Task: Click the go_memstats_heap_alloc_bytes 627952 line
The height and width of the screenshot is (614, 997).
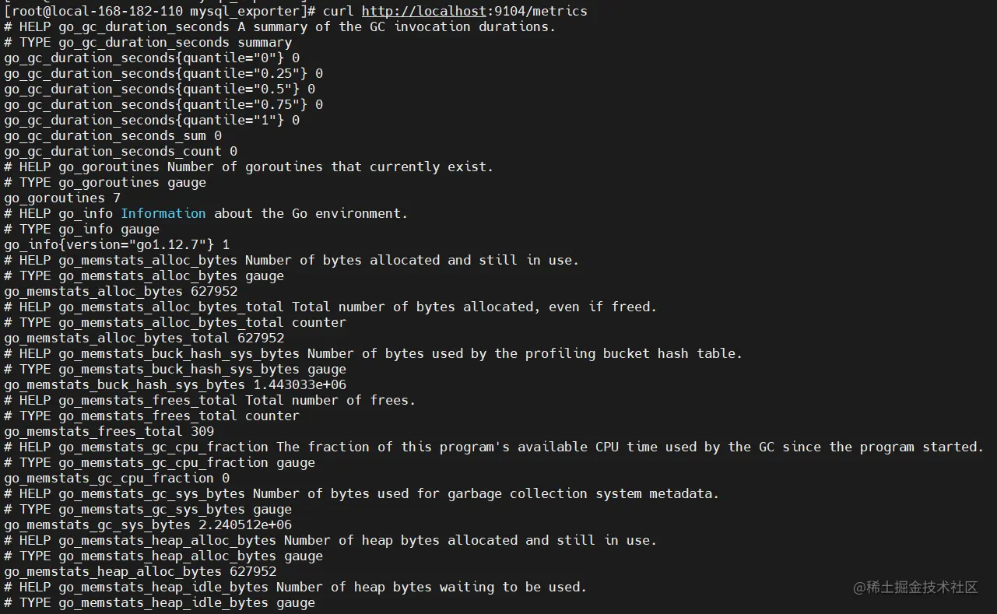Action: coord(140,571)
